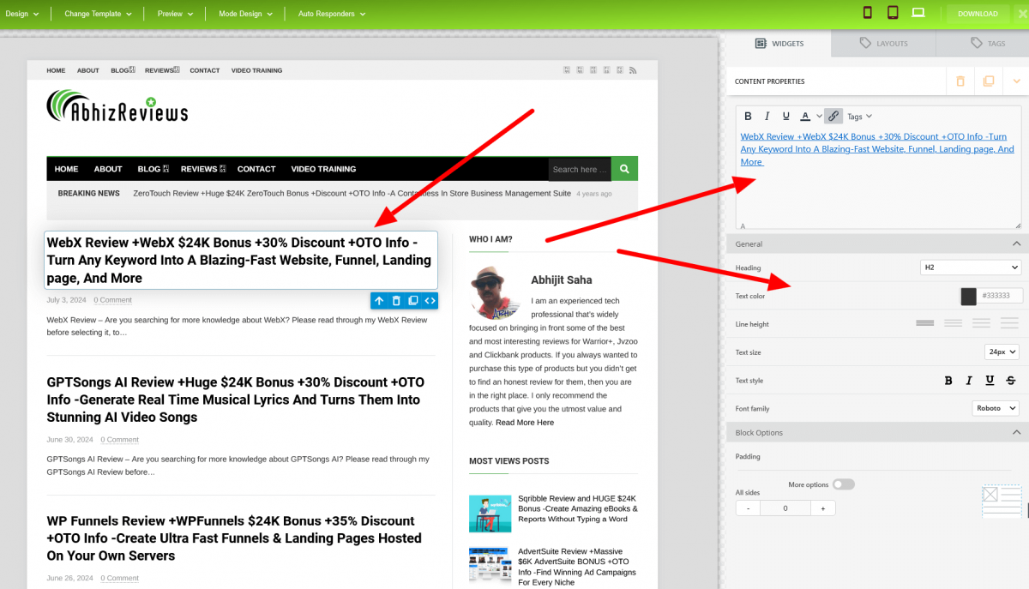Open the Change Template menu

click(98, 14)
